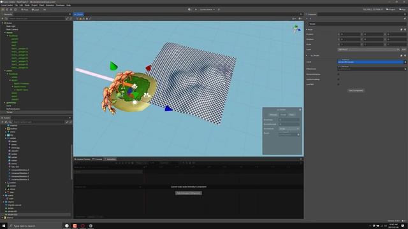The height and width of the screenshot is (229, 408).
Task: Open the Node menu
Action: 27,5
